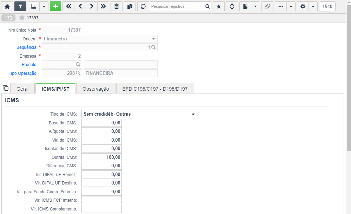Click the 1540 record counter
This screenshot has height=214, width=351.
pos(327,6)
